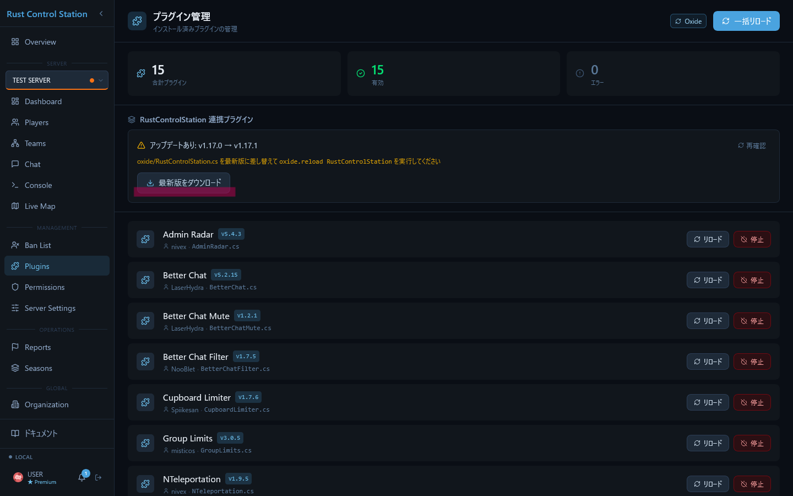Reload the Admin Radar plugin

point(708,239)
